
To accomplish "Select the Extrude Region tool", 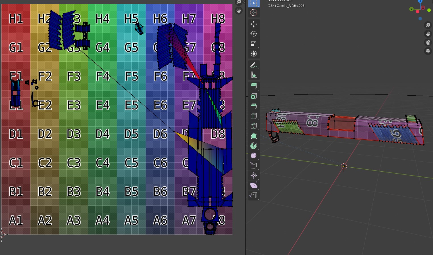I will pos(254,86).
